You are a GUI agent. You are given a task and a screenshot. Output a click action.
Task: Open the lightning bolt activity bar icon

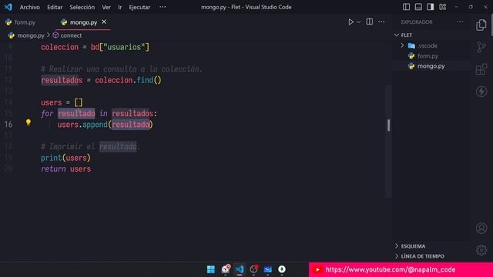481,92
